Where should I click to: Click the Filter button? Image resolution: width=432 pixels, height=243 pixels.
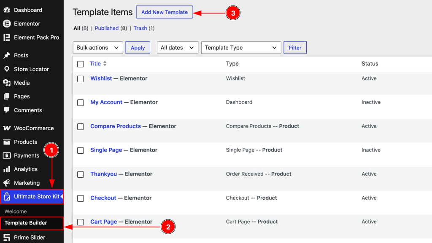[x=295, y=48]
